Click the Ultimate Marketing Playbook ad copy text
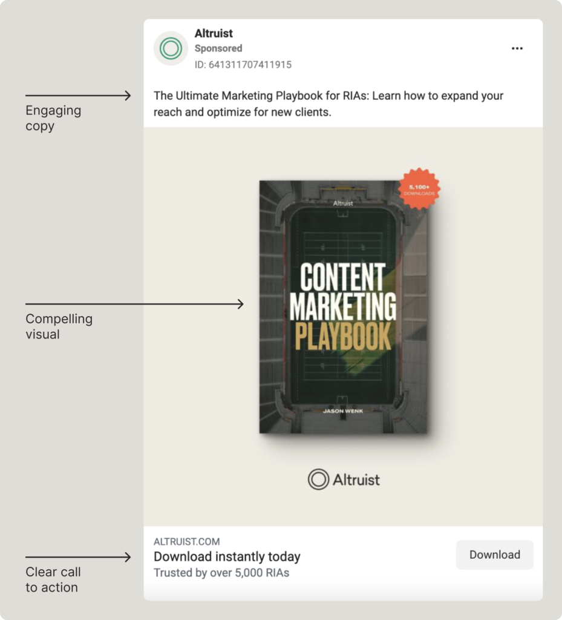The image size is (562, 620). click(328, 104)
